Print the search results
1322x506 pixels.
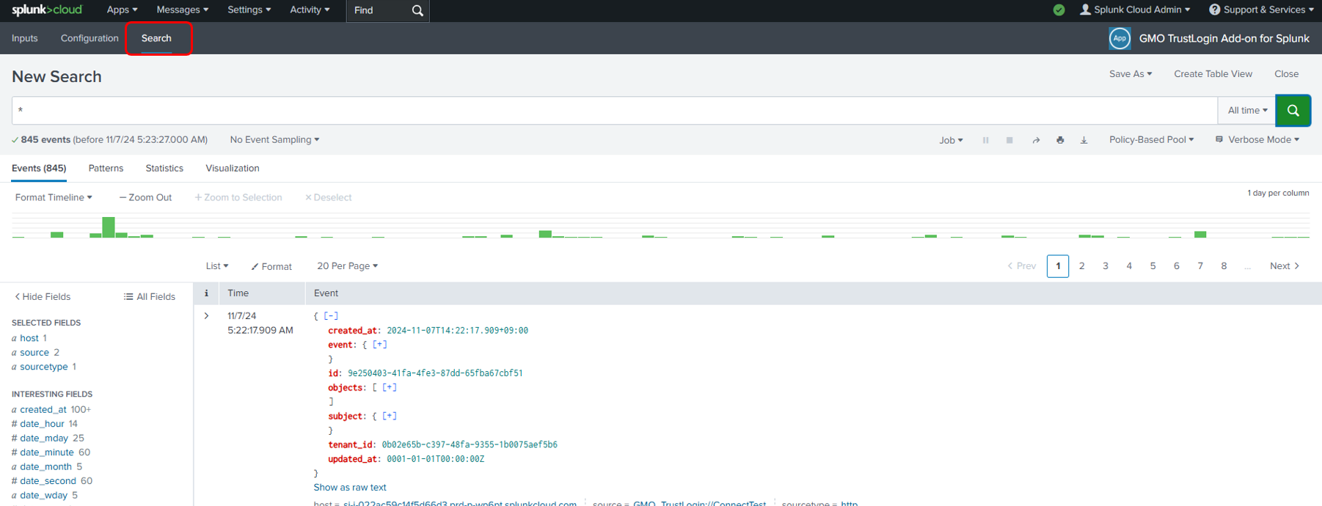[x=1060, y=140]
